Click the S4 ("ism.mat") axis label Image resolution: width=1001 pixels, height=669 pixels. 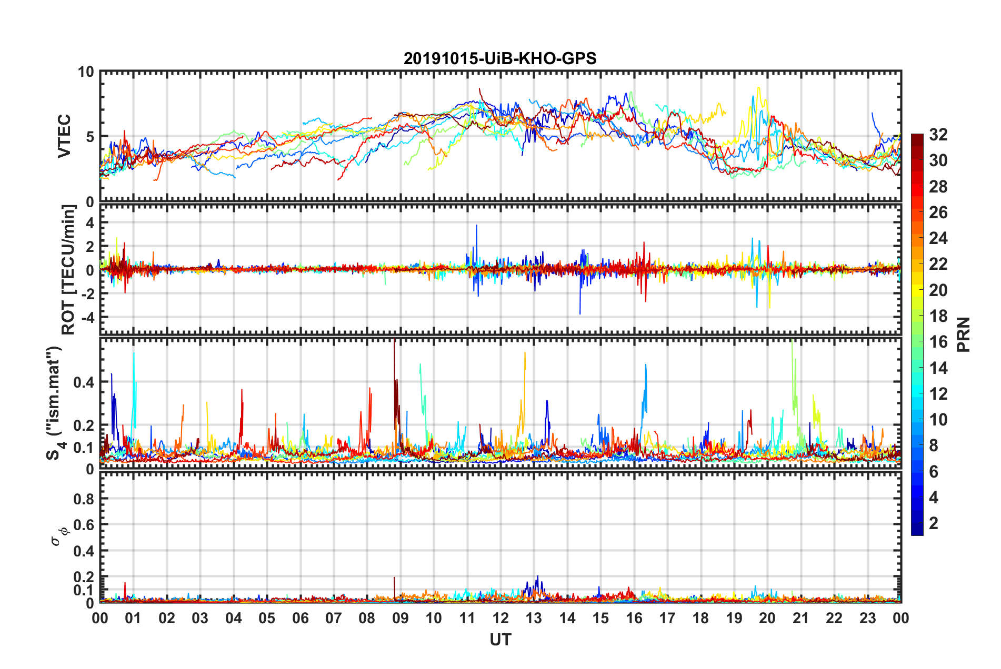coord(55,403)
